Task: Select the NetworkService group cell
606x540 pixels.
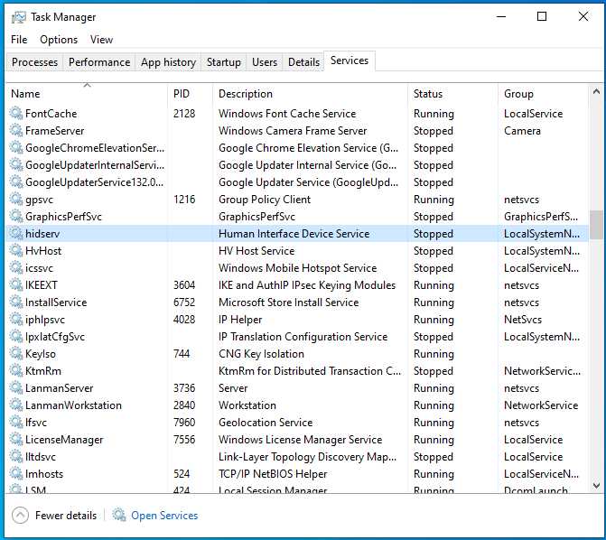Action: [541, 405]
